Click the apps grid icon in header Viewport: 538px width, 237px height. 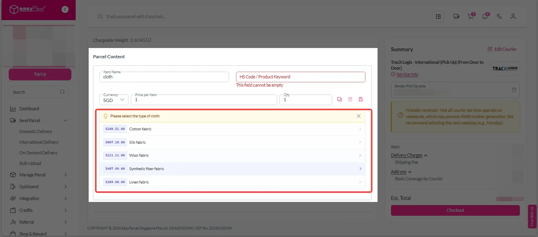point(438,17)
